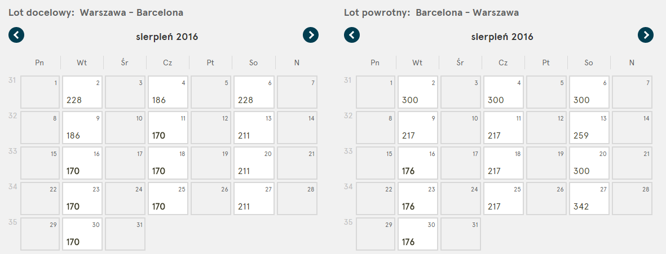Select return August 30 priced 176
Image resolution: width=666 pixels, height=254 pixels.
pyautogui.click(x=418, y=234)
